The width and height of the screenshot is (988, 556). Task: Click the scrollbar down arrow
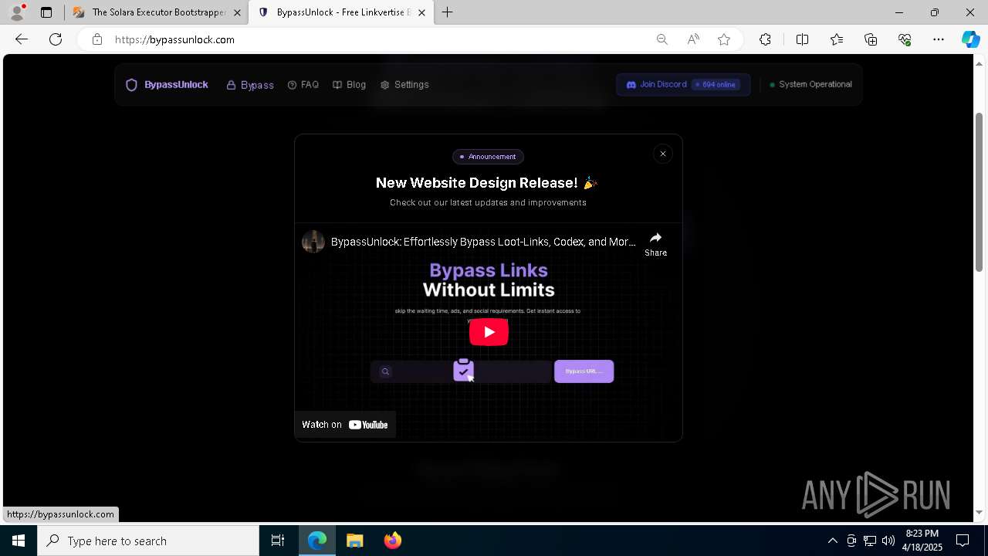979,512
